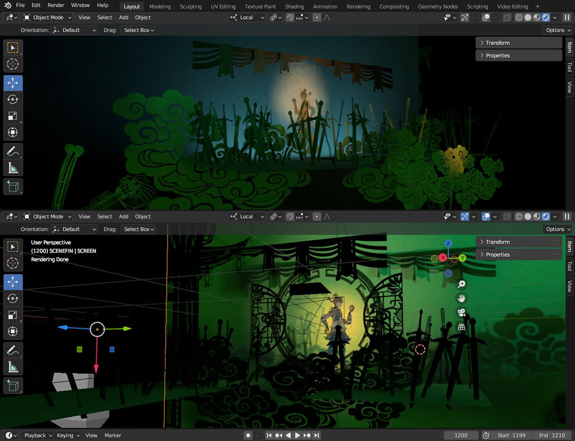Click the current frame field showing 1200
The width and height of the screenshot is (575, 441).
click(x=461, y=435)
